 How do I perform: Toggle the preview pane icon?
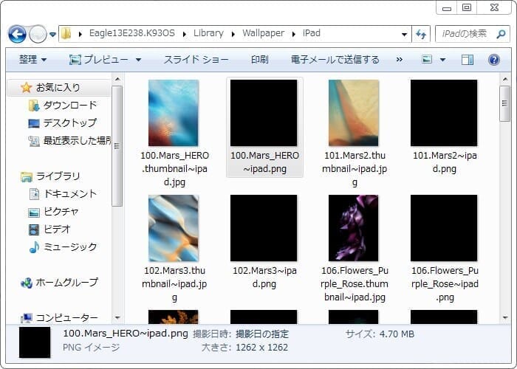pyautogui.click(x=468, y=60)
